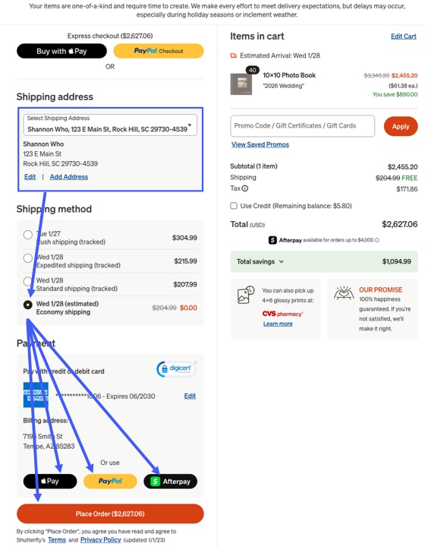
Task: Click the Place Order button
Action: coord(110,514)
